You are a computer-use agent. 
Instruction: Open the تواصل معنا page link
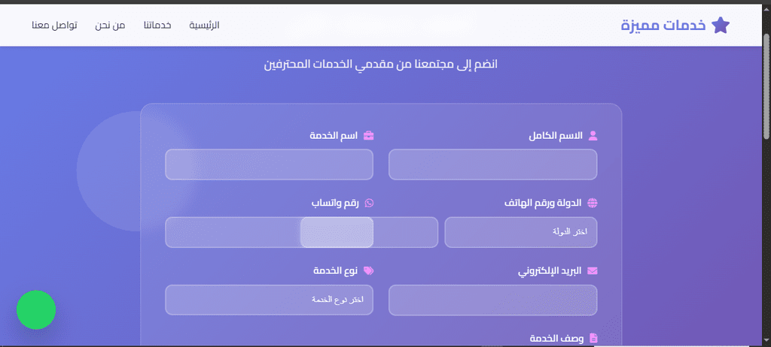[54, 25]
